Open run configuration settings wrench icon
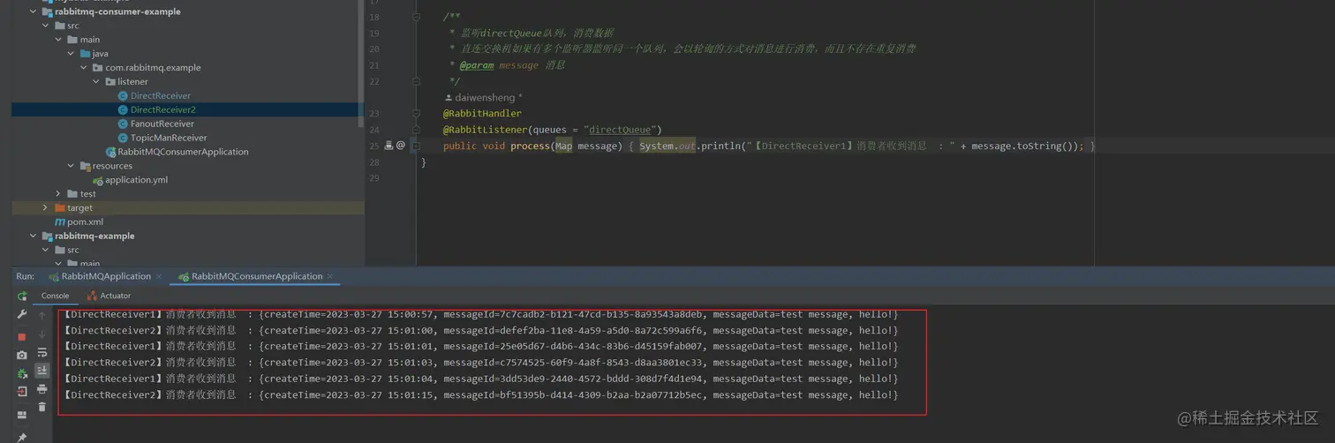This screenshot has width=1335, height=443. 22,314
